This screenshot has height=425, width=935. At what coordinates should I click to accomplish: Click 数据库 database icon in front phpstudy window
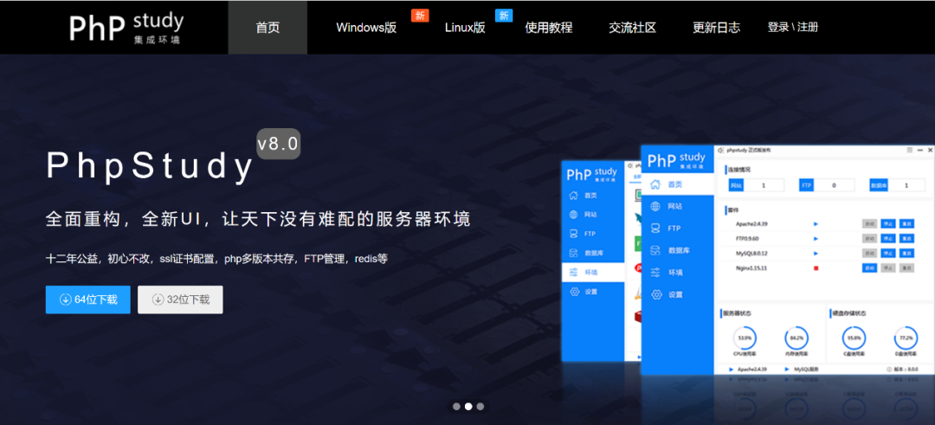click(655, 250)
